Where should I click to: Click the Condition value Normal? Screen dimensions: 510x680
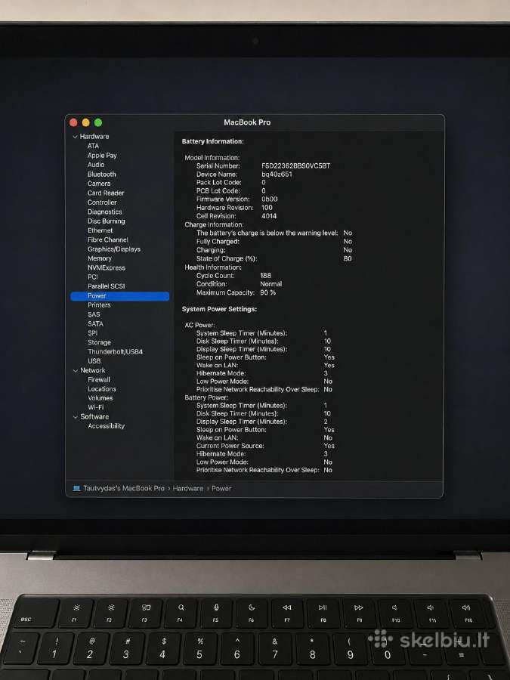pos(271,283)
